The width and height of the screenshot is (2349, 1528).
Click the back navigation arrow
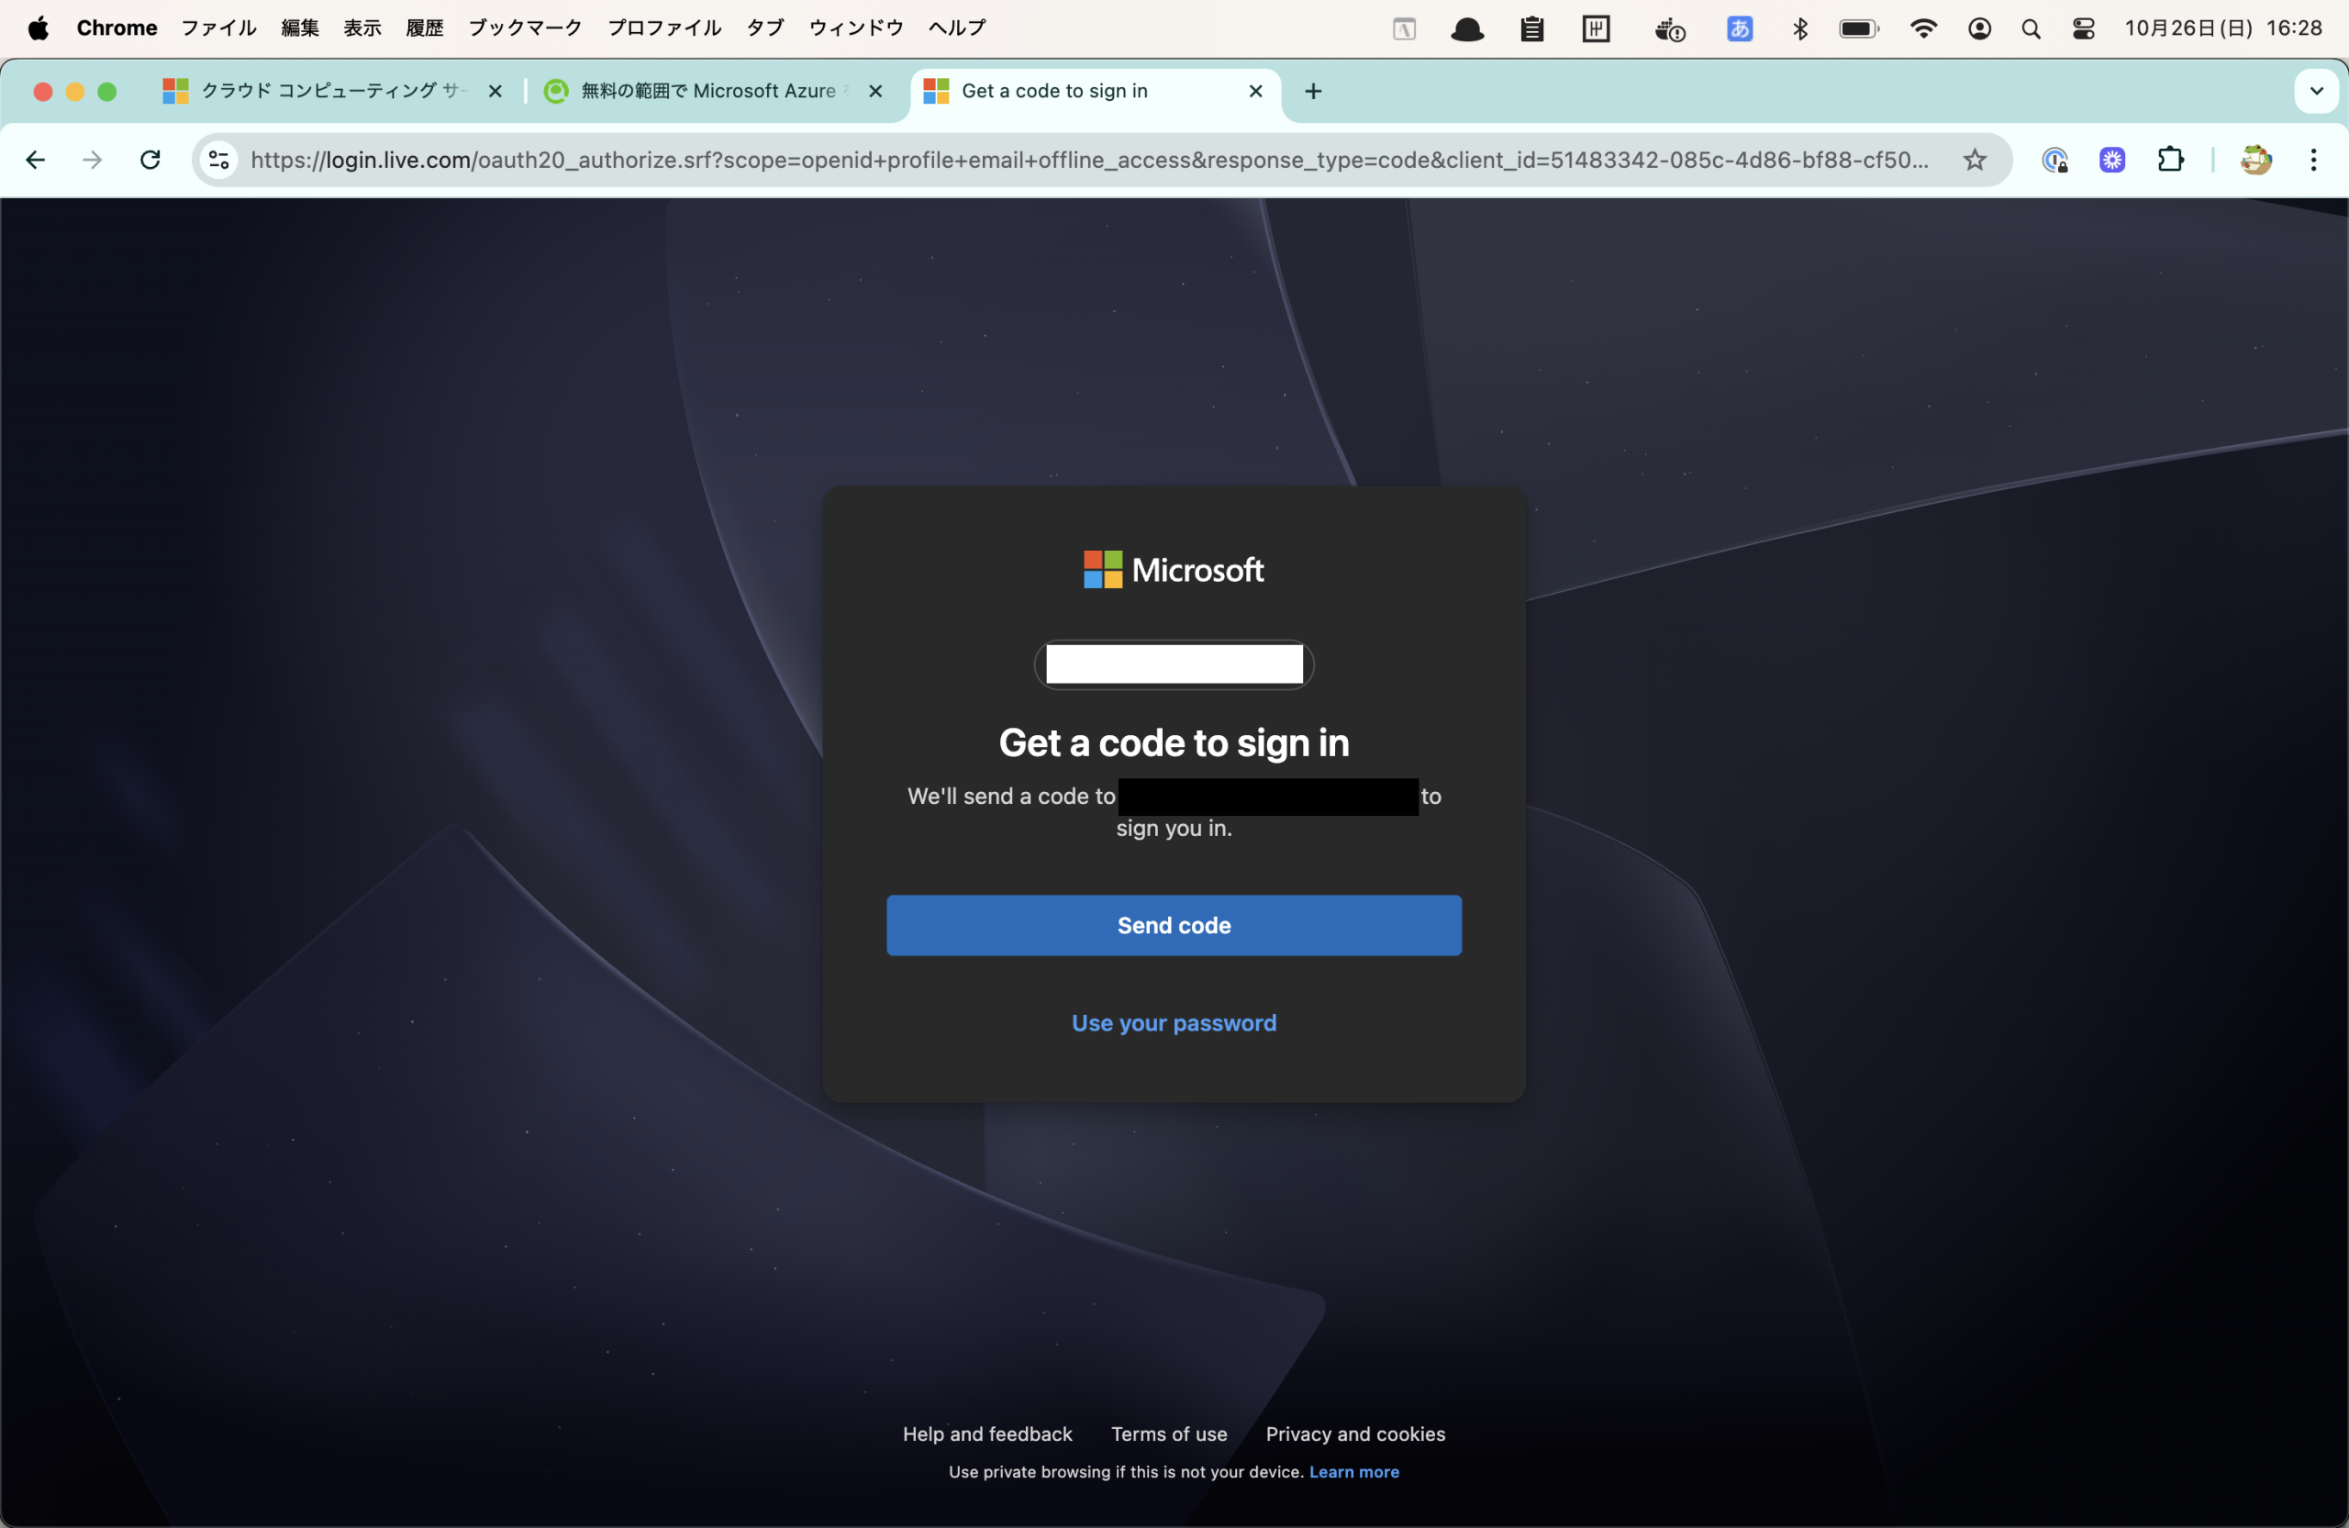pos(36,160)
